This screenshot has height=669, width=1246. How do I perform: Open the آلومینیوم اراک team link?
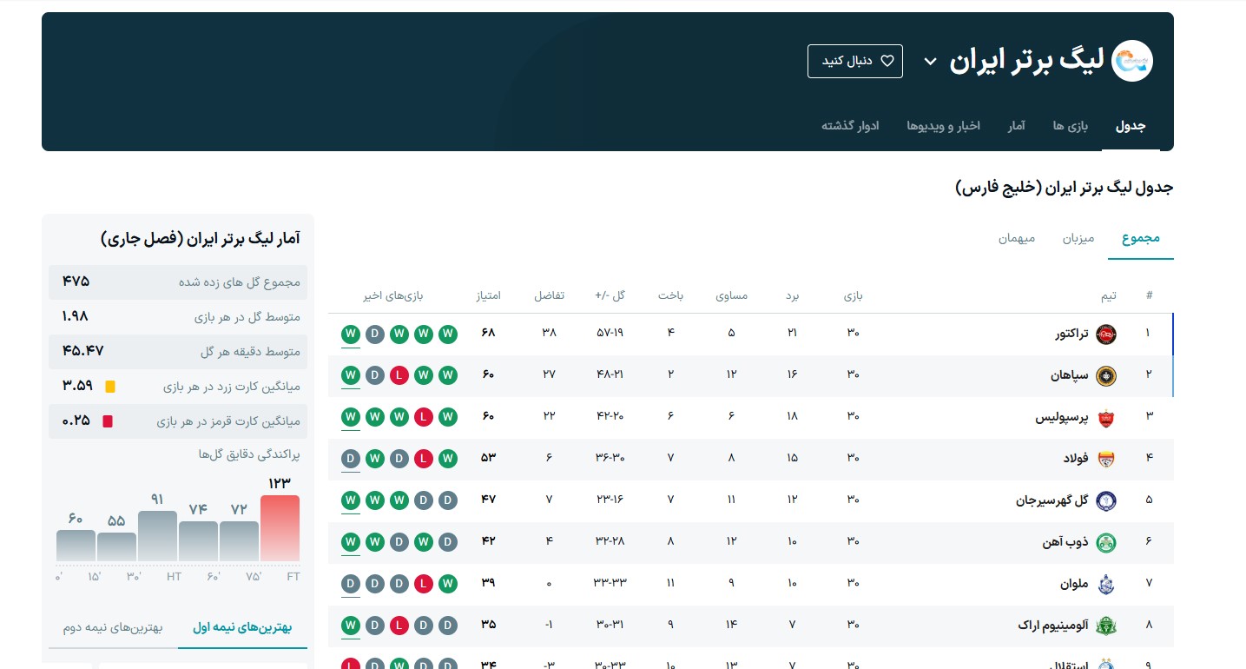pyautogui.click(x=1053, y=626)
